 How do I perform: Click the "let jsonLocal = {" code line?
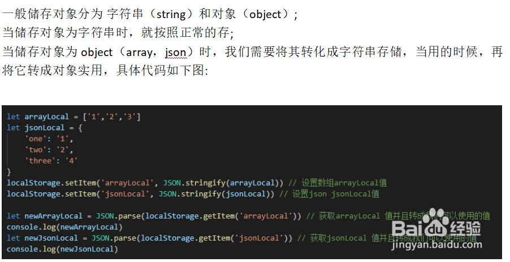coord(40,127)
